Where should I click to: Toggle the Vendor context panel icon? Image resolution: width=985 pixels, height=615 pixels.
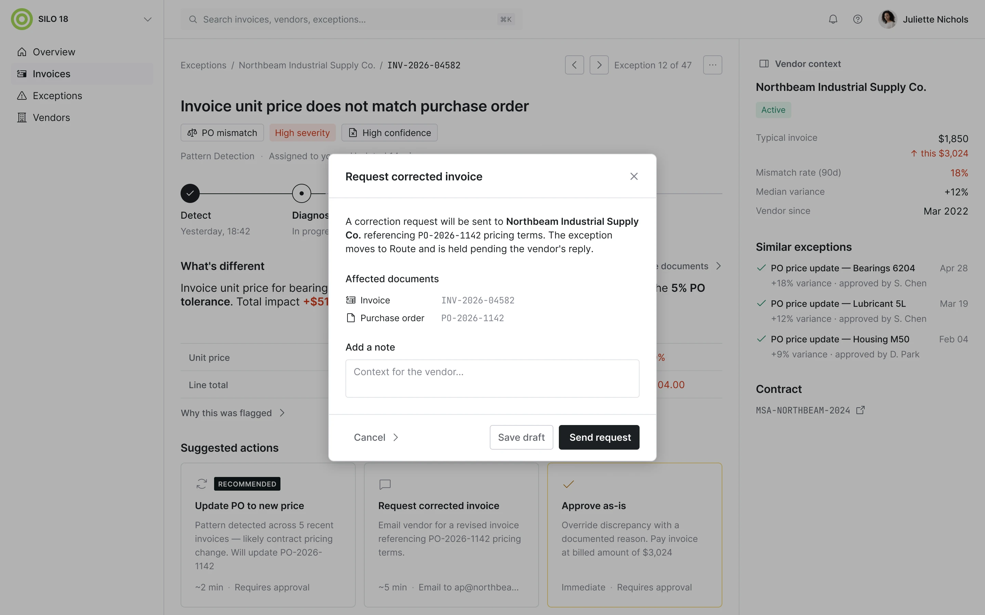pyautogui.click(x=764, y=64)
